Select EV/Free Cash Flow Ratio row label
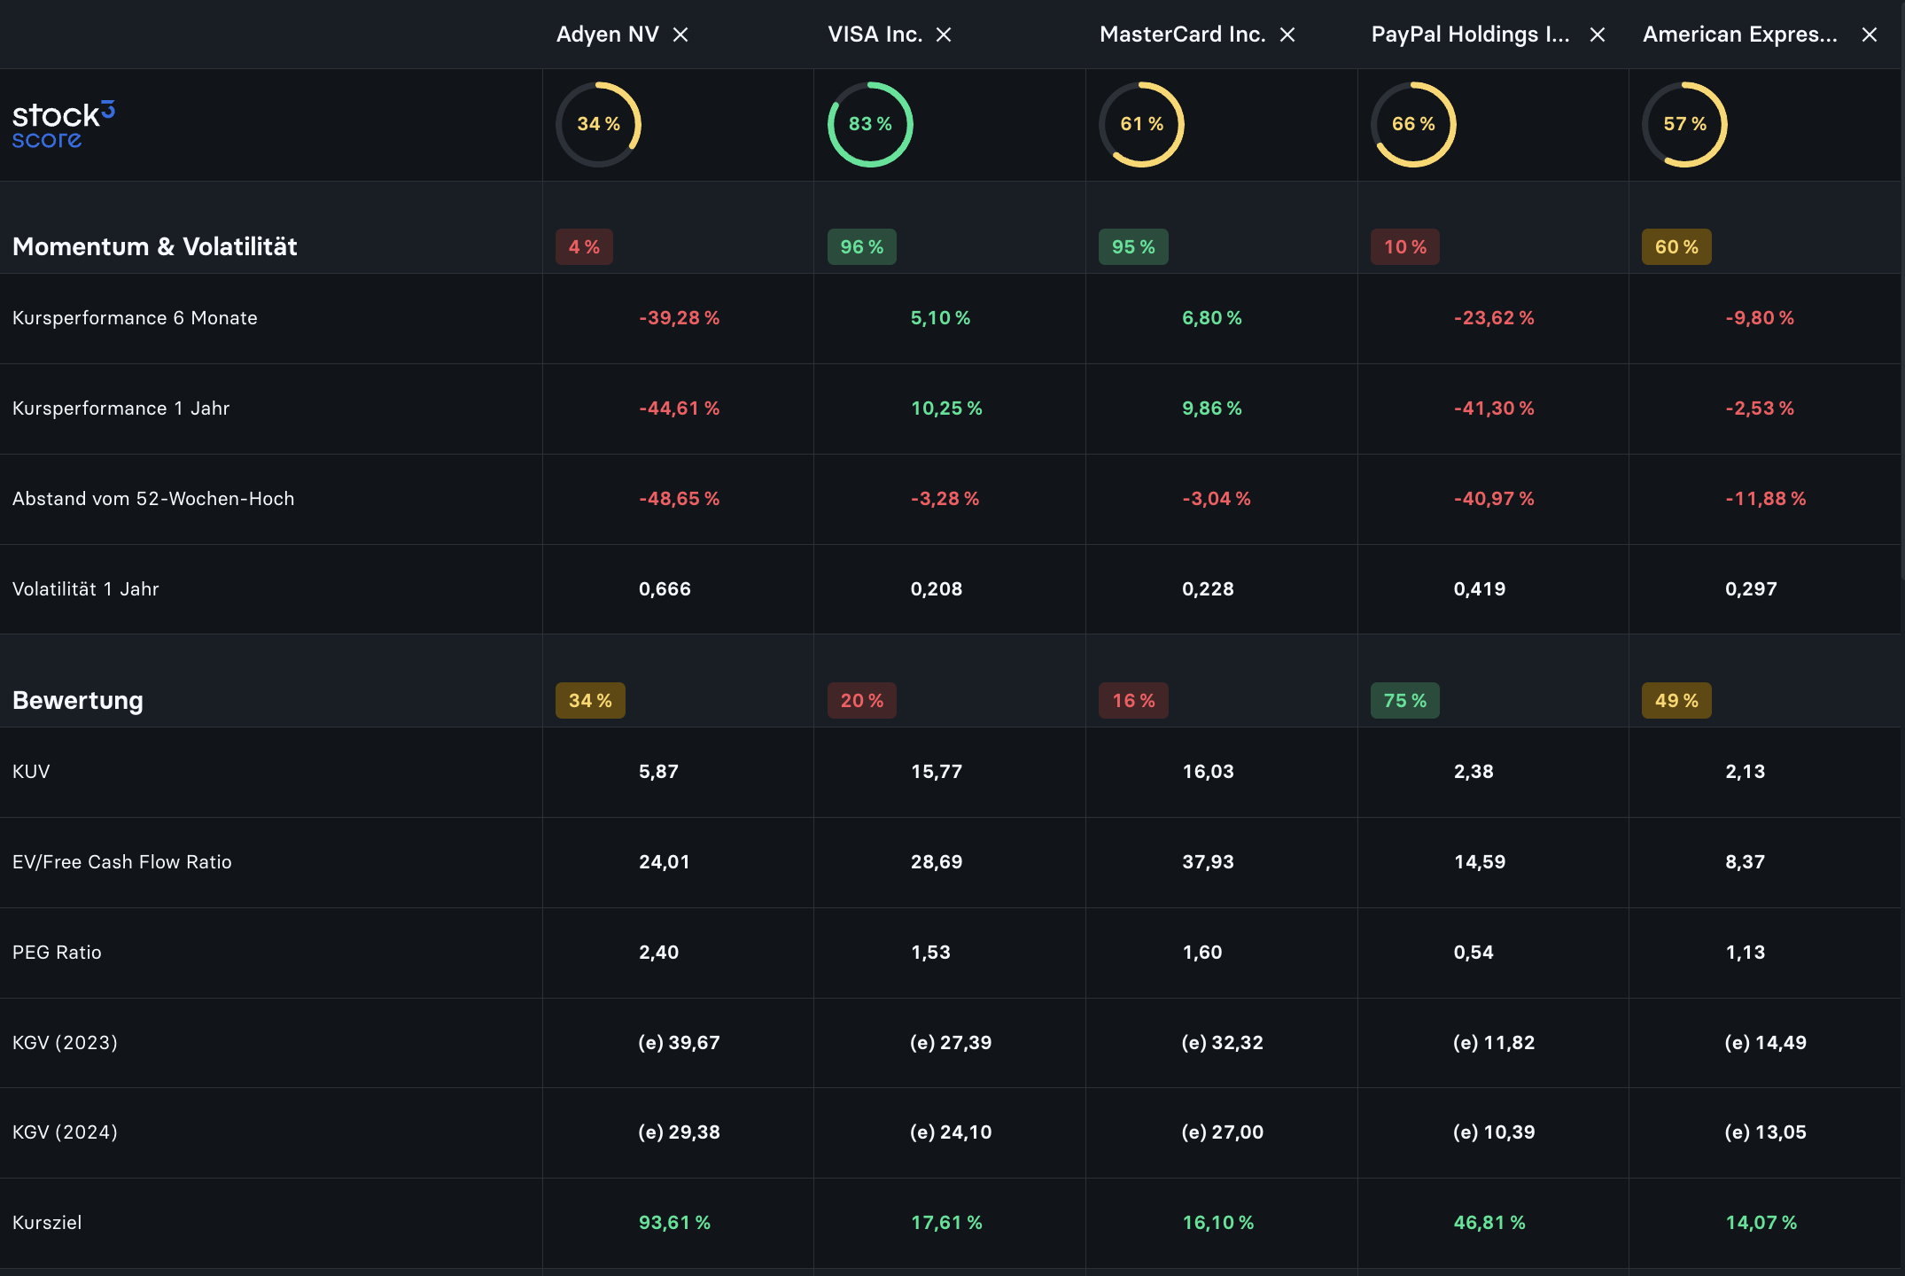The image size is (1905, 1276). (122, 862)
